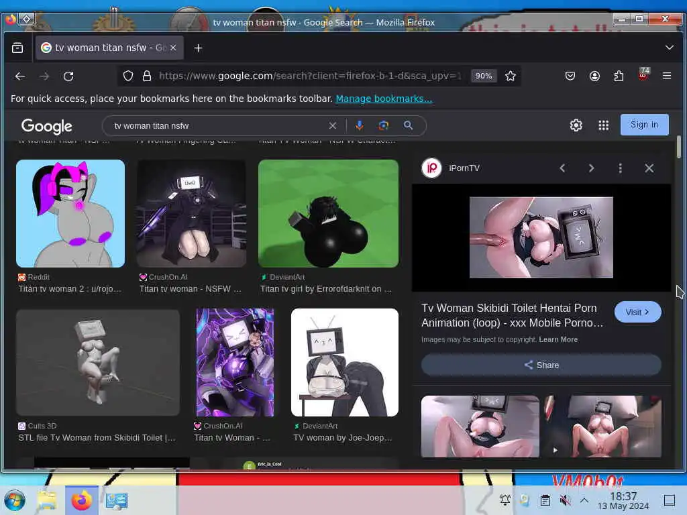Close the image preview panel
Viewport: 687px width, 515px height.
(x=649, y=168)
